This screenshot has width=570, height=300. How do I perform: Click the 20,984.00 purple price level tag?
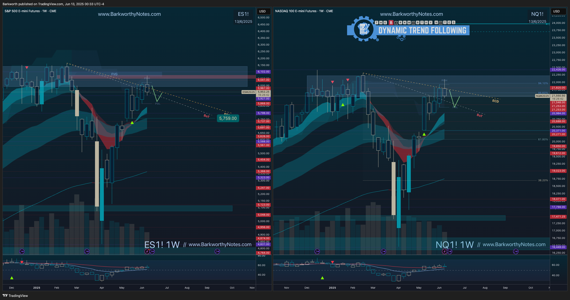pyautogui.click(x=558, y=113)
